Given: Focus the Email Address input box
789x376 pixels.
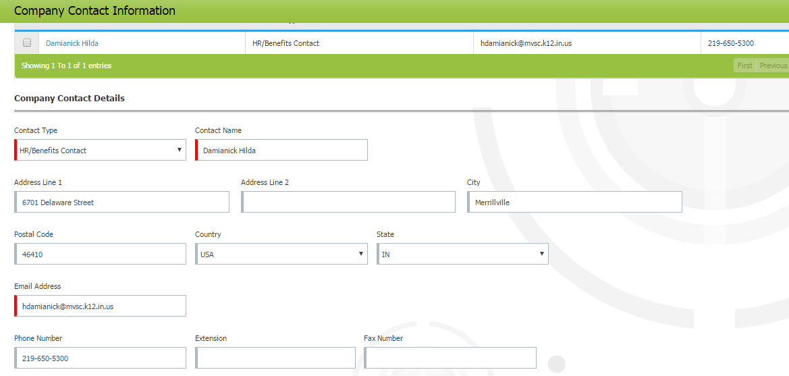Looking at the screenshot, I should 101,306.
